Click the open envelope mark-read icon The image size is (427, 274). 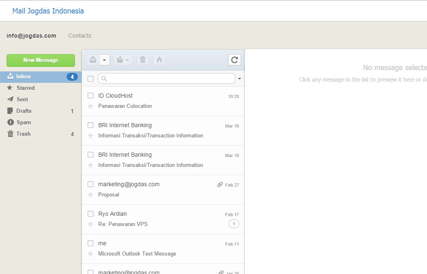(93, 60)
